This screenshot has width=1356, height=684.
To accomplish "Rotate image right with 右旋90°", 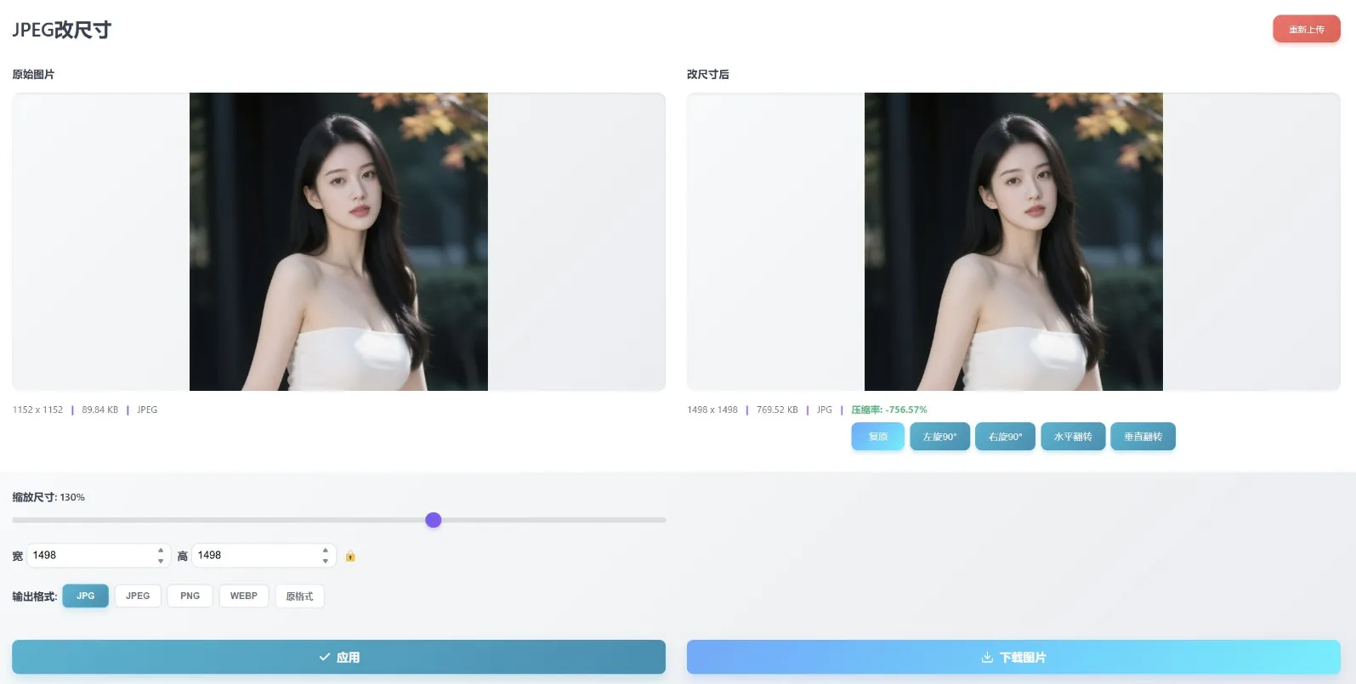I will pos(1005,437).
